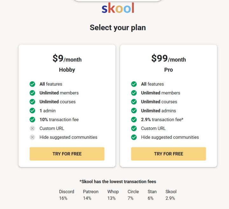Click green check beside Pro Custom URL

tap(134, 129)
